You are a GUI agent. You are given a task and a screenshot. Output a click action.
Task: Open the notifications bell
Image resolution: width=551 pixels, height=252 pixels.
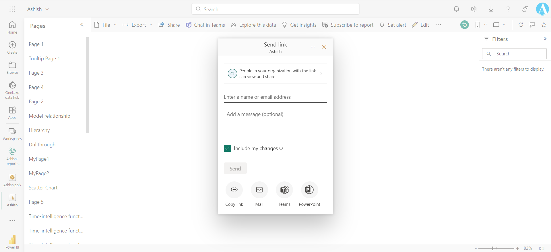pyautogui.click(x=456, y=9)
